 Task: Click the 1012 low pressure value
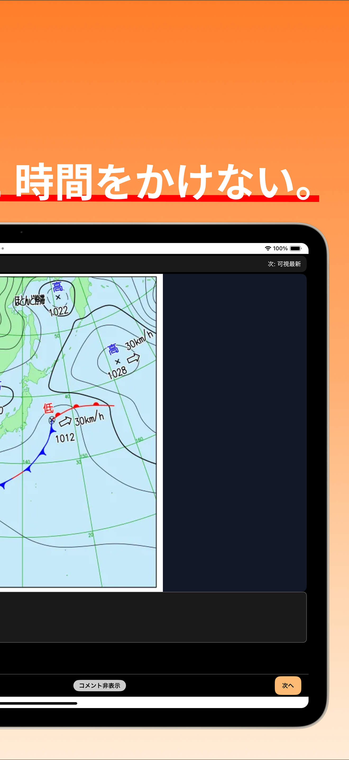click(65, 438)
